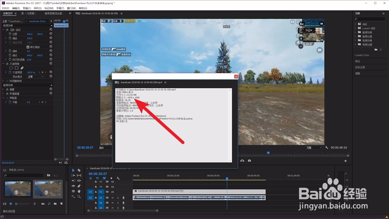
Task: Open the 标记(M) menu
Action: coord(49,8)
